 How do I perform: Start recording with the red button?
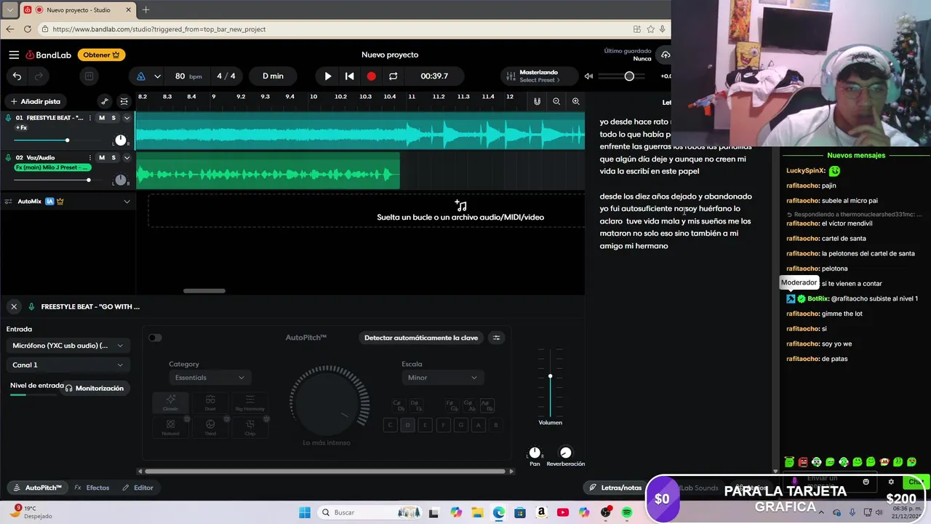click(x=371, y=76)
